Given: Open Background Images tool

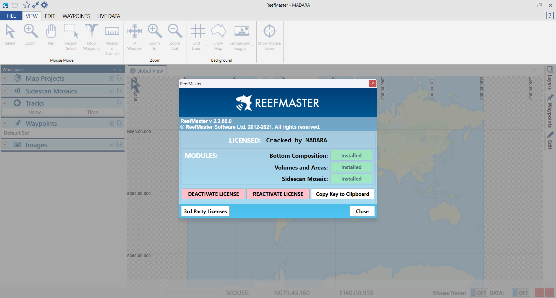Looking at the screenshot, I should tap(240, 37).
